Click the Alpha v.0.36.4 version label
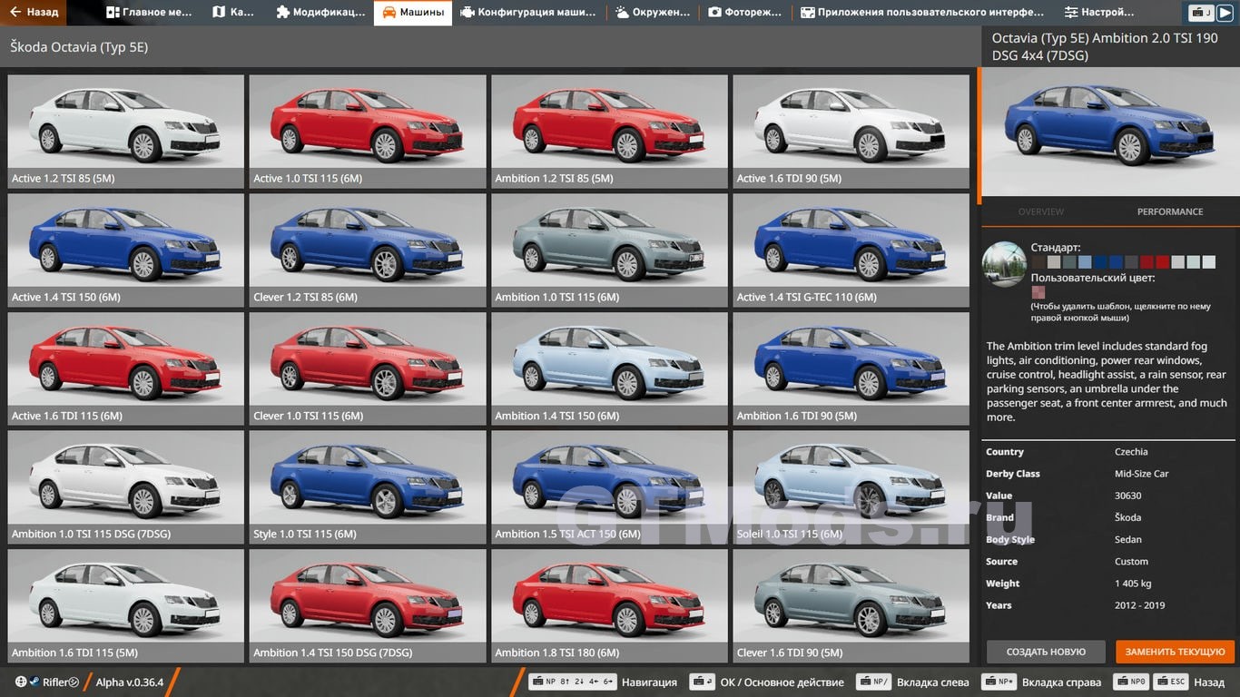The width and height of the screenshot is (1240, 697). (x=130, y=682)
